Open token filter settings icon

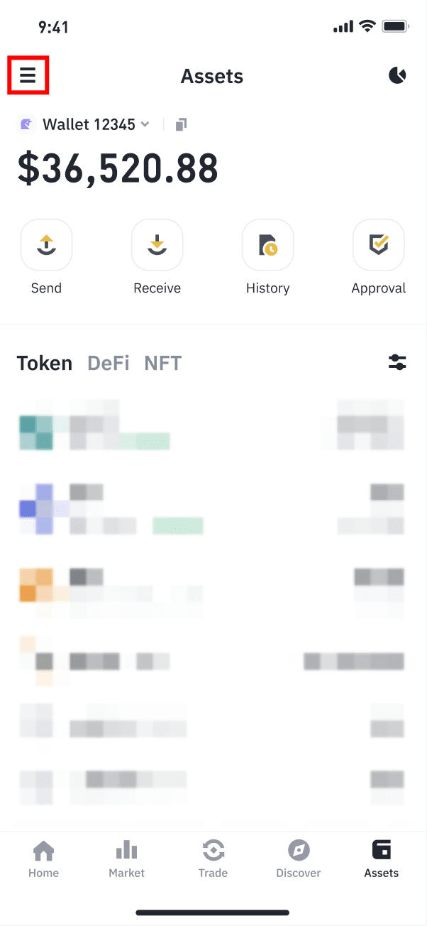click(397, 363)
